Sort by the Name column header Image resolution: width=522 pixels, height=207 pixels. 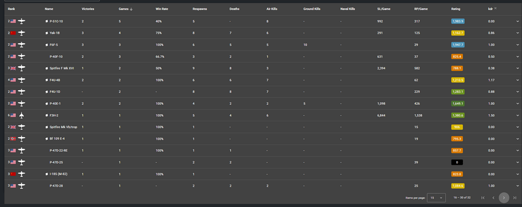point(49,9)
